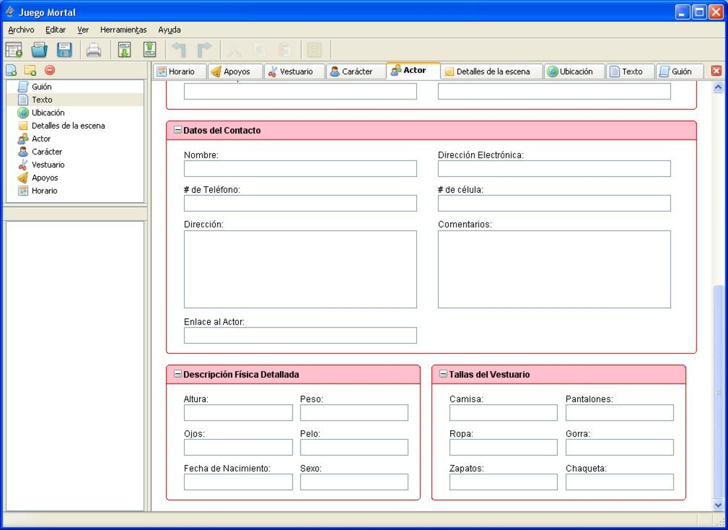Select Carácter in the sidebar list
This screenshot has height=530, width=728.
coord(46,152)
